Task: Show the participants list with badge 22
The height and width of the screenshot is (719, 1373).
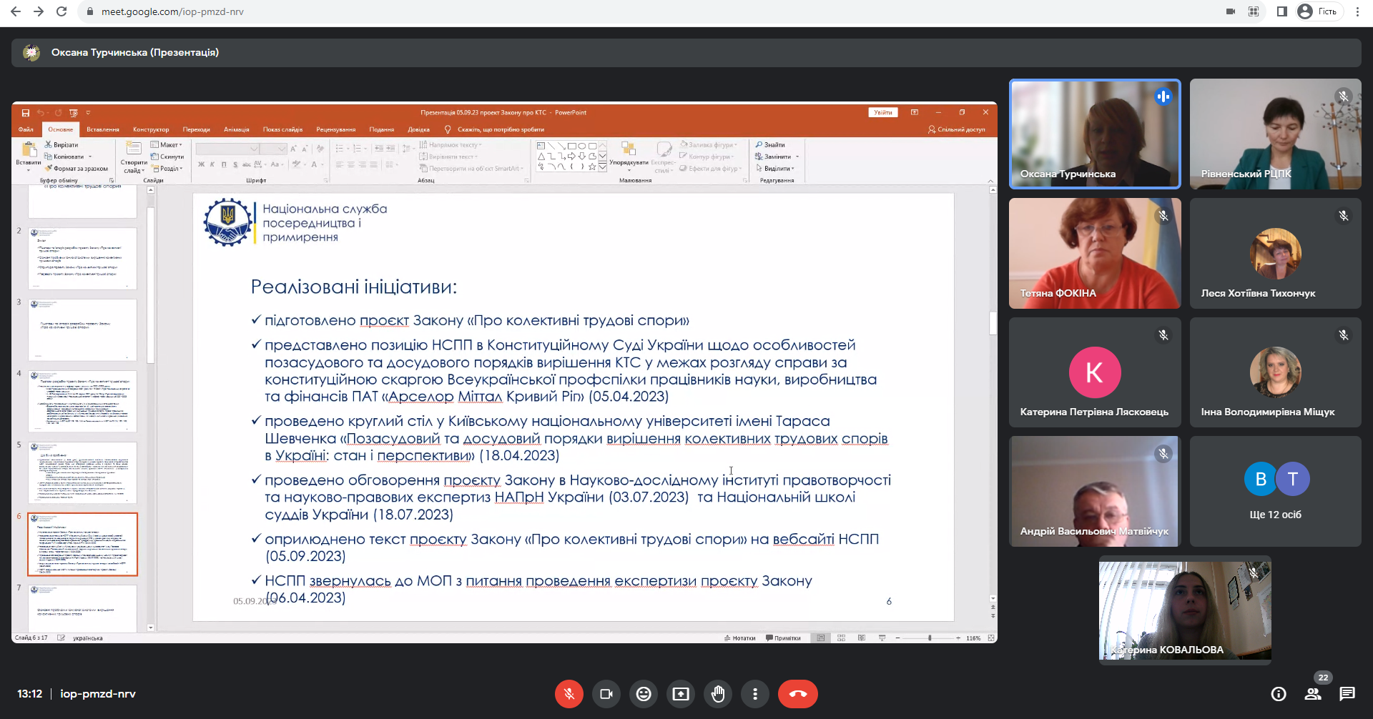Action: (x=1313, y=693)
